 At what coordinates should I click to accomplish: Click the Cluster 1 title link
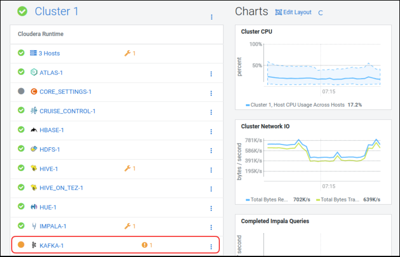click(x=56, y=11)
